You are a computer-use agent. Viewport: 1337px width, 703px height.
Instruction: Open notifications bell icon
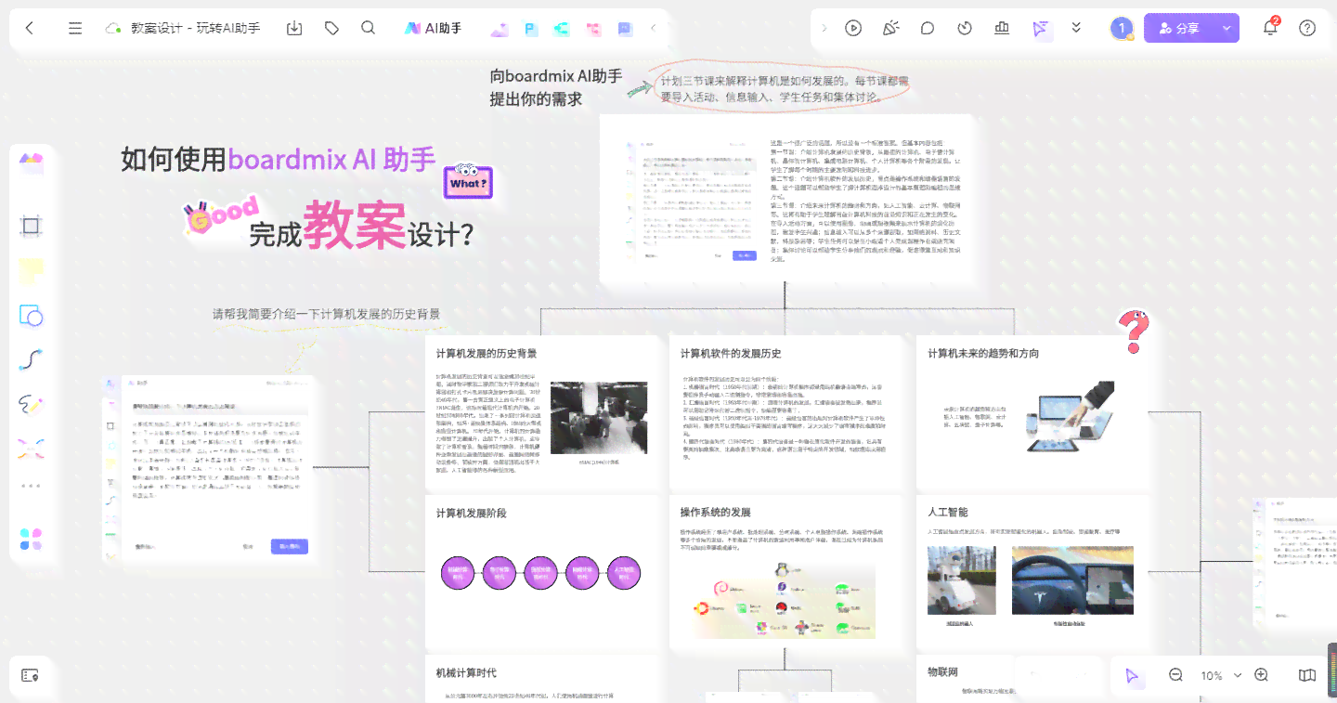(1270, 28)
